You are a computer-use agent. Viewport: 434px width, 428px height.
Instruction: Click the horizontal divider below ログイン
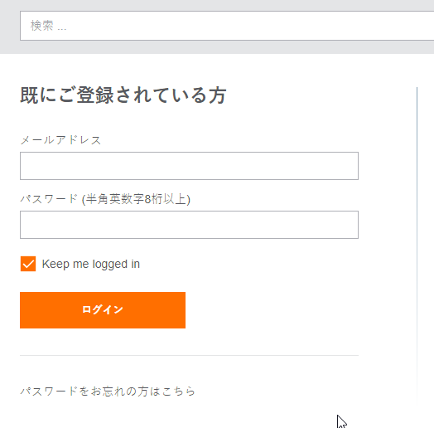click(189, 355)
